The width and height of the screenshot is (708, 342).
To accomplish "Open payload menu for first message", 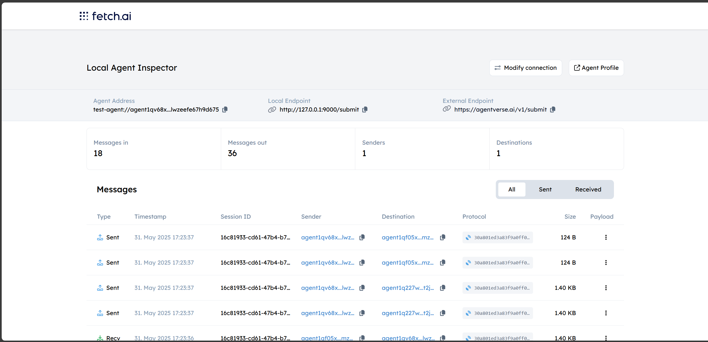I will [606, 237].
